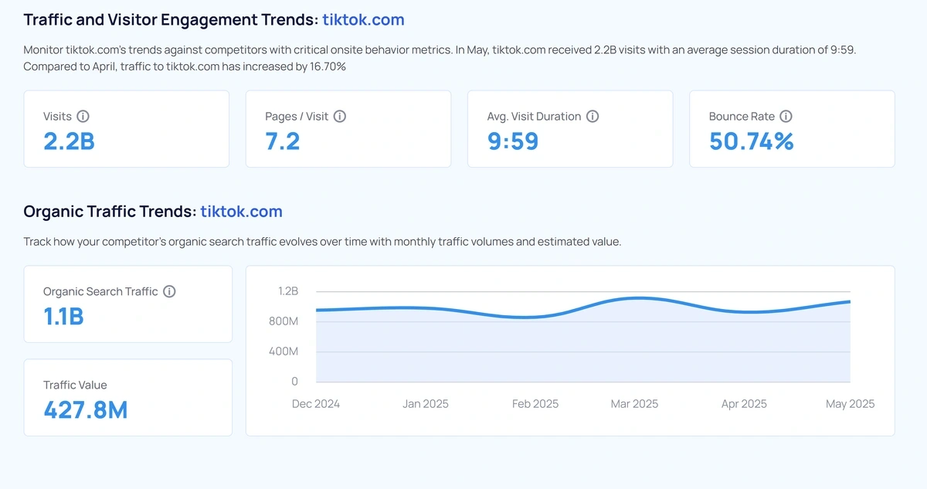
Task: Select the 2.2B visits value
Action: (69, 141)
